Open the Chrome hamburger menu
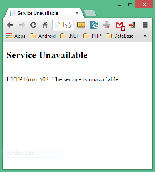This screenshot has width=155, height=172. pos(145,25)
